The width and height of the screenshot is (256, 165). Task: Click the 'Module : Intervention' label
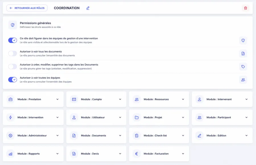(30, 117)
